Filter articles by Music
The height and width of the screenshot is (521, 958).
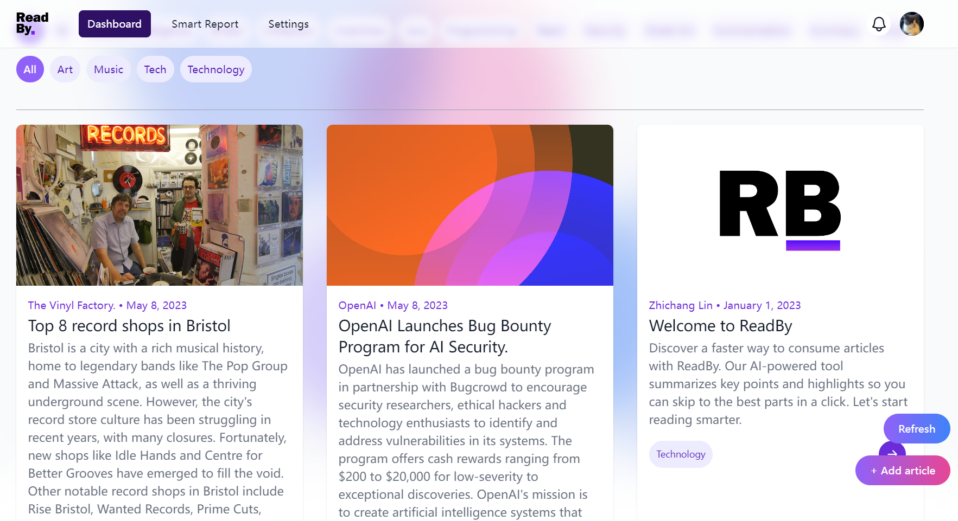109,69
